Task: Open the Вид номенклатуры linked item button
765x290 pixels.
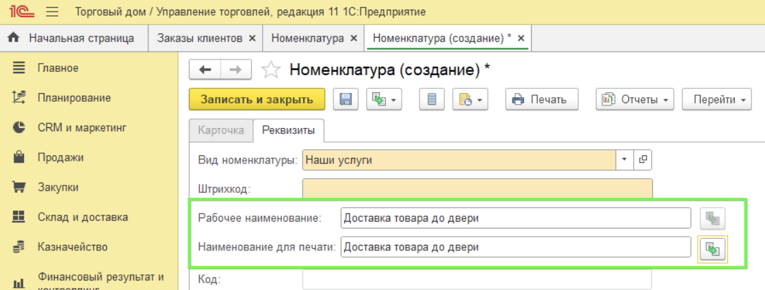Action: [x=643, y=159]
